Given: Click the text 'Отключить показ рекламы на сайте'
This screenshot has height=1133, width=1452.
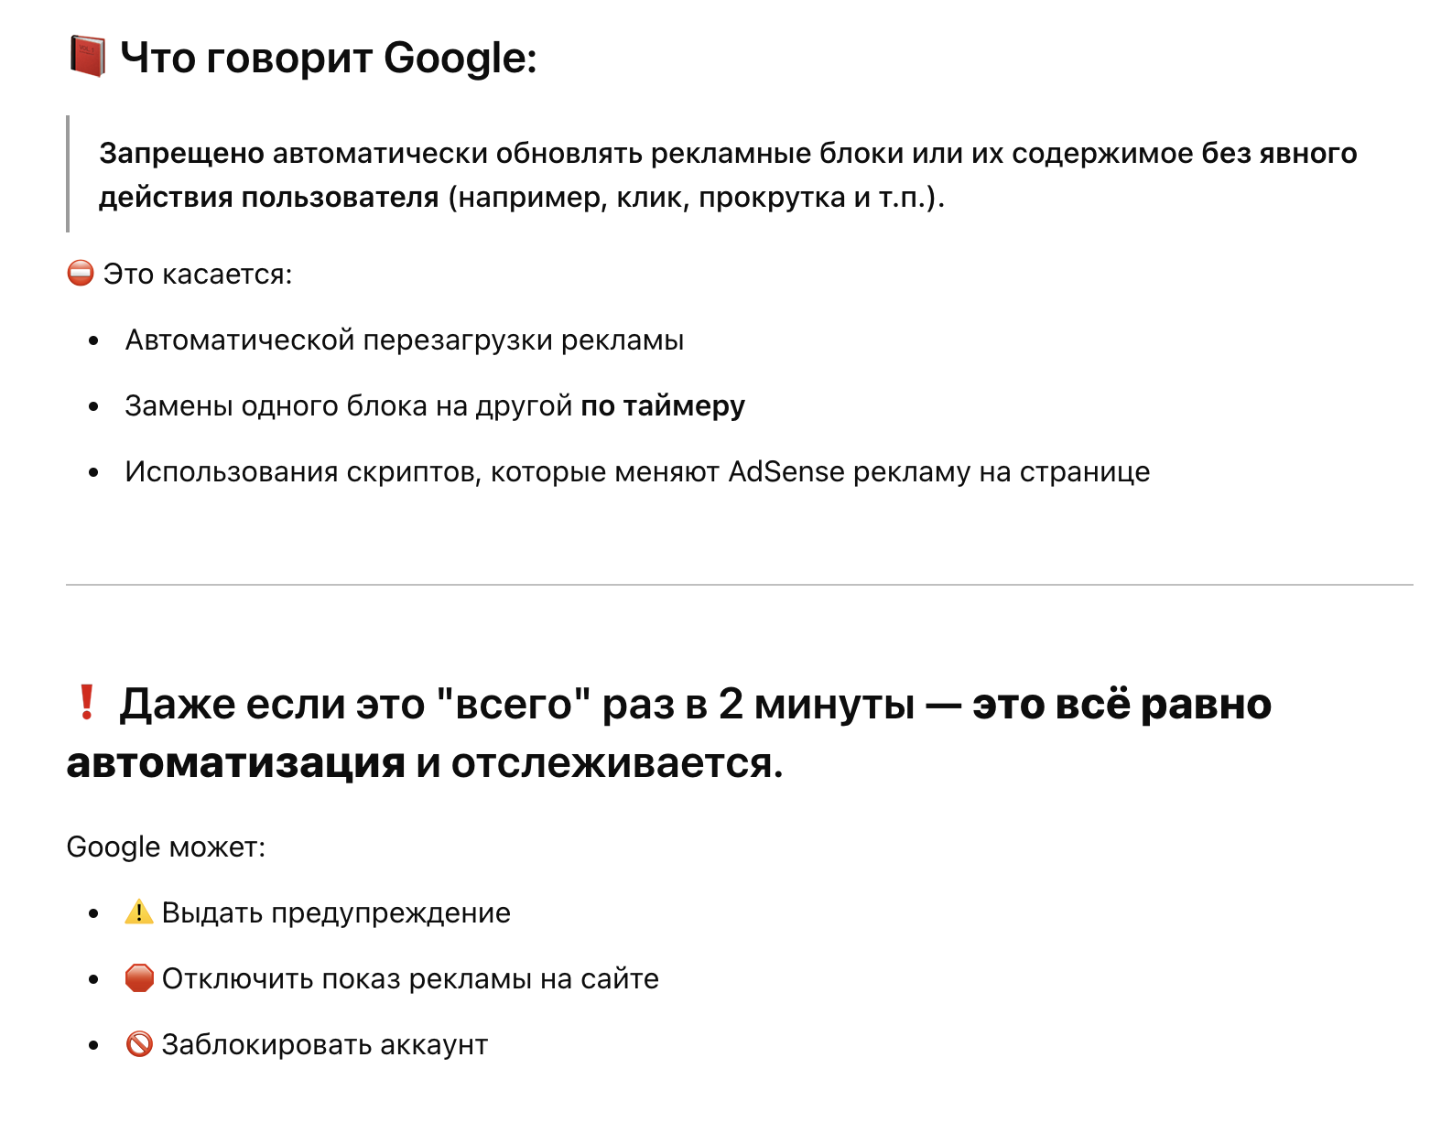Looking at the screenshot, I should click(410, 978).
